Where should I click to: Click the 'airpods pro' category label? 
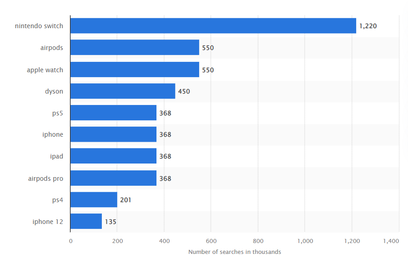tap(45, 179)
